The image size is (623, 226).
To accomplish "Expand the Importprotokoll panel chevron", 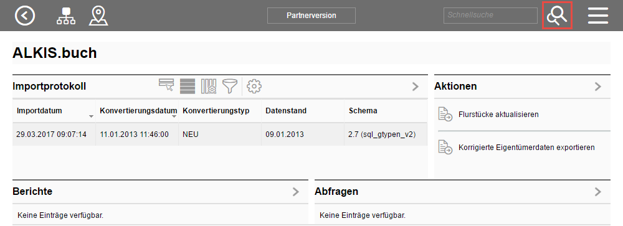I will [416, 87].
